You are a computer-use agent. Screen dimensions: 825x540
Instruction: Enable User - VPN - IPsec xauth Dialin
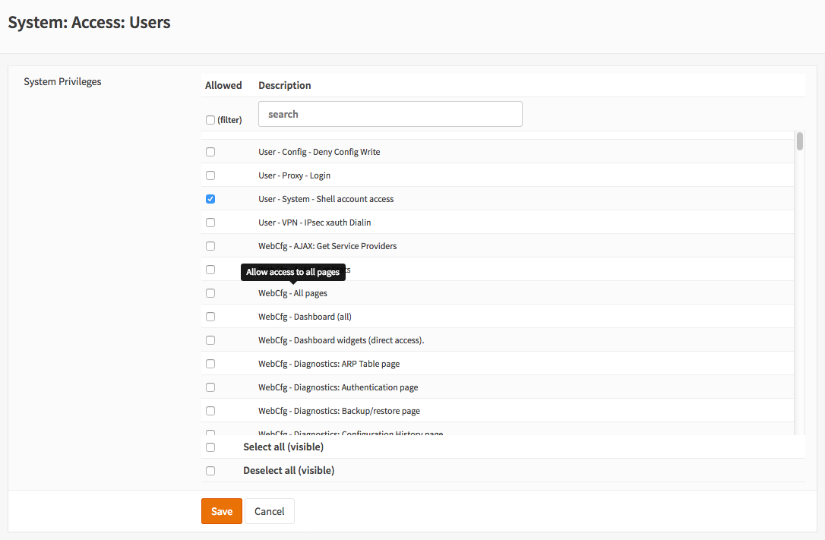[210, 223]
